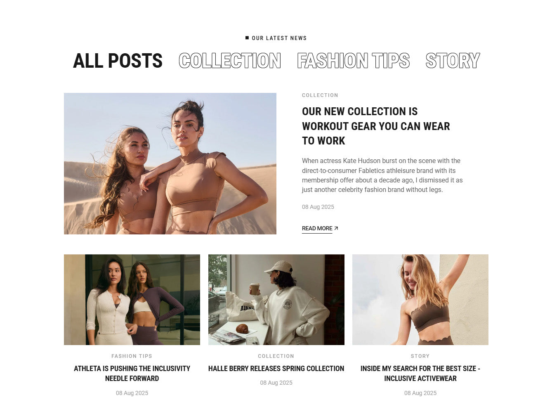This screenshot has width=552, height=414.
Task: Click the 08 Aug 2025 date on featured post
Action: [x=318, y=207]
